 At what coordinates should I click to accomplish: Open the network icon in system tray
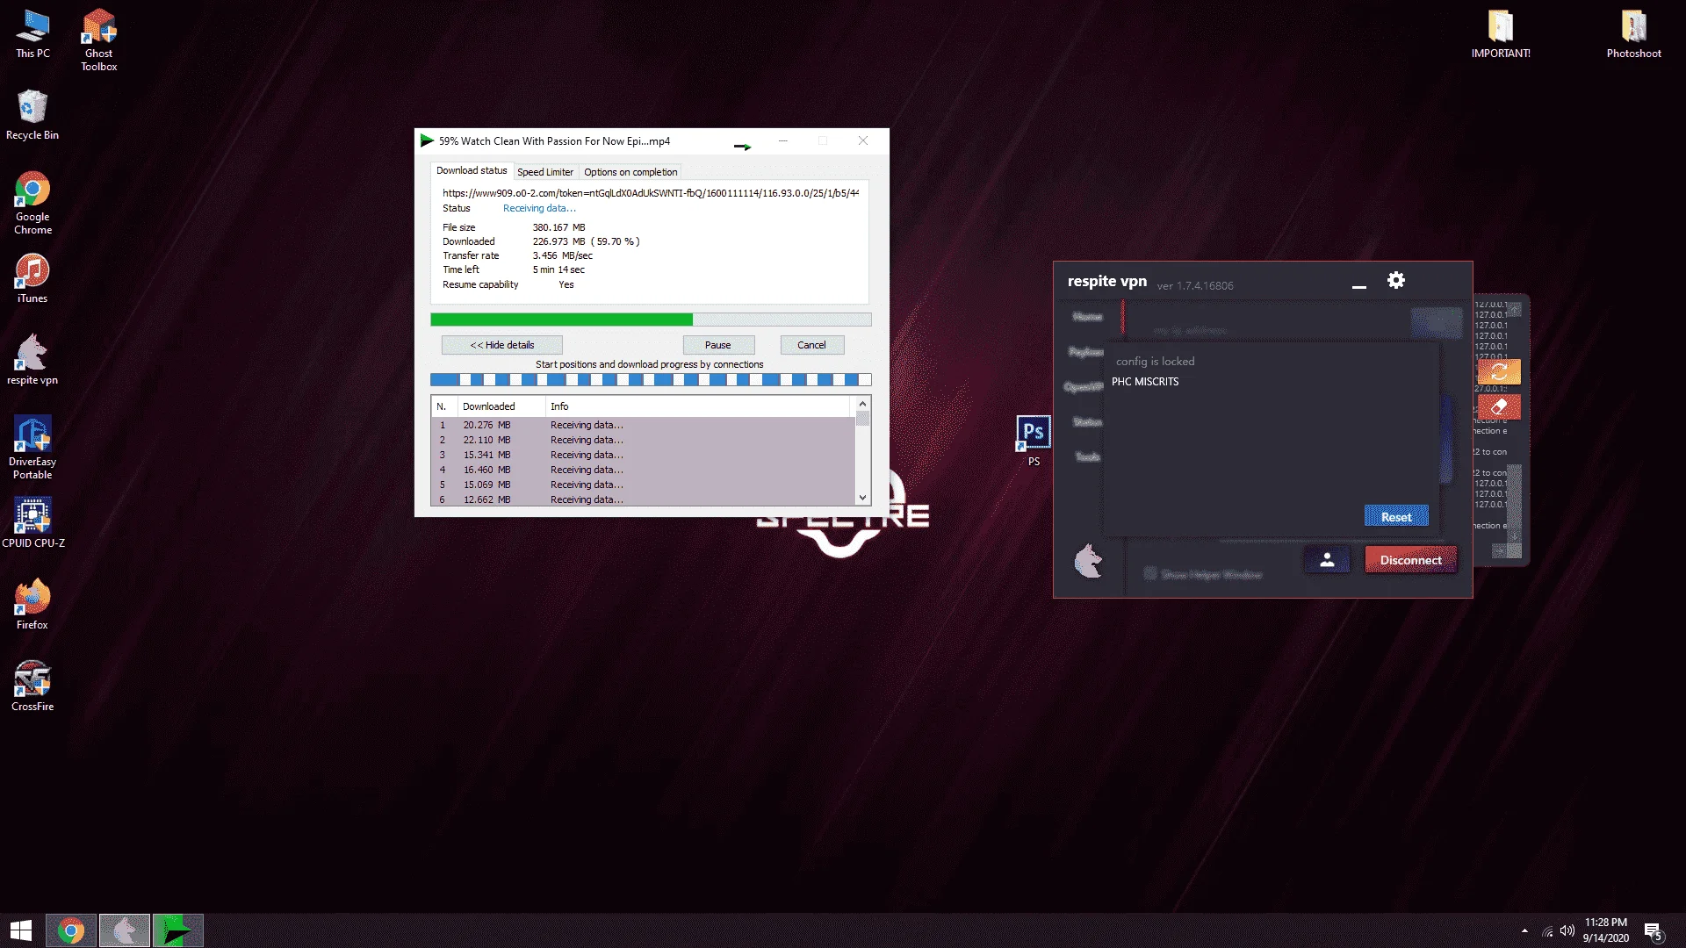pyautogui.click(x=1547, y=931)
